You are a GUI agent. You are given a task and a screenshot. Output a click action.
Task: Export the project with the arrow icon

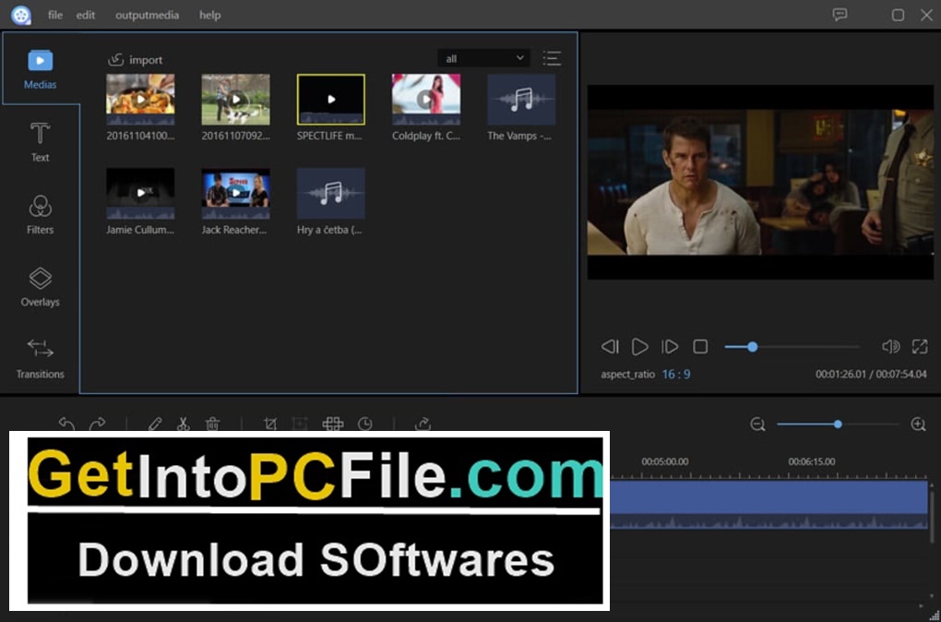[x=423, y=424]
